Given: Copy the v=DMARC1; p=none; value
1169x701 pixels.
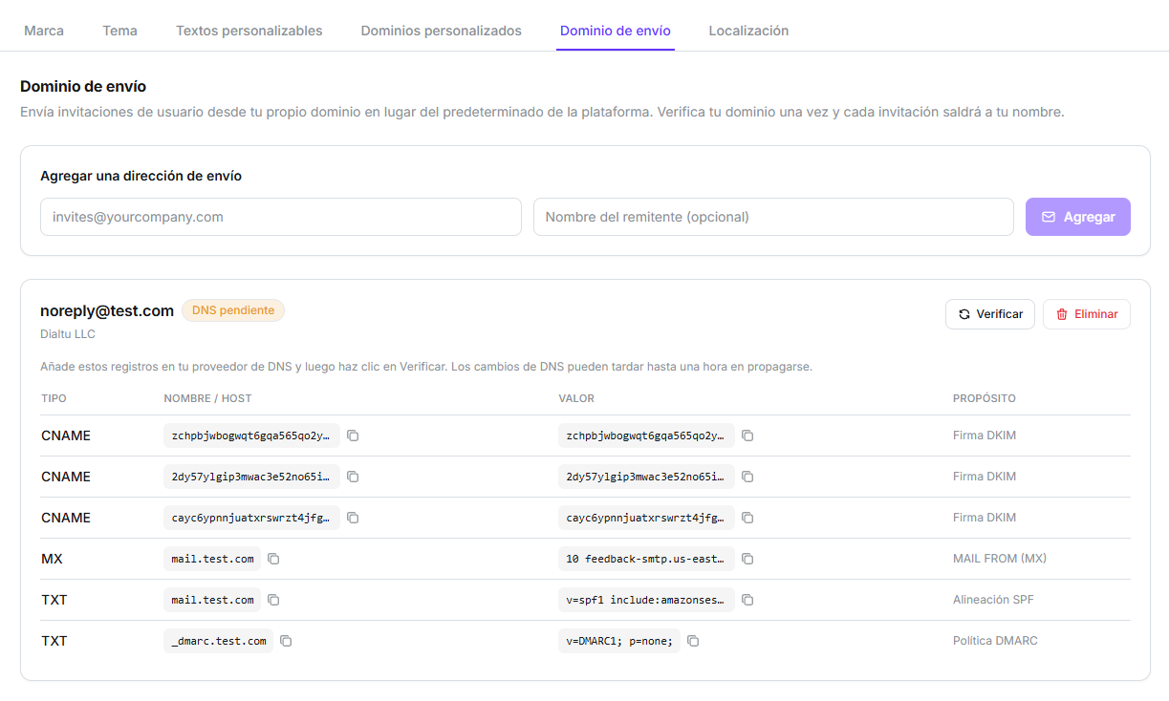Looking at the screenshot, I should 693,641.
